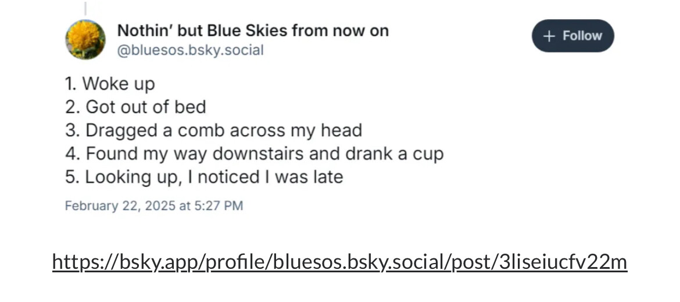Click the @bluesos.bsky.social handle
The image size is (680, 302).
191,50
